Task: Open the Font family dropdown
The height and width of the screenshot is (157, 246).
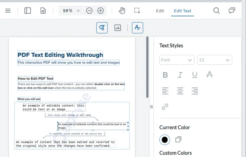Action: (177, 60)
